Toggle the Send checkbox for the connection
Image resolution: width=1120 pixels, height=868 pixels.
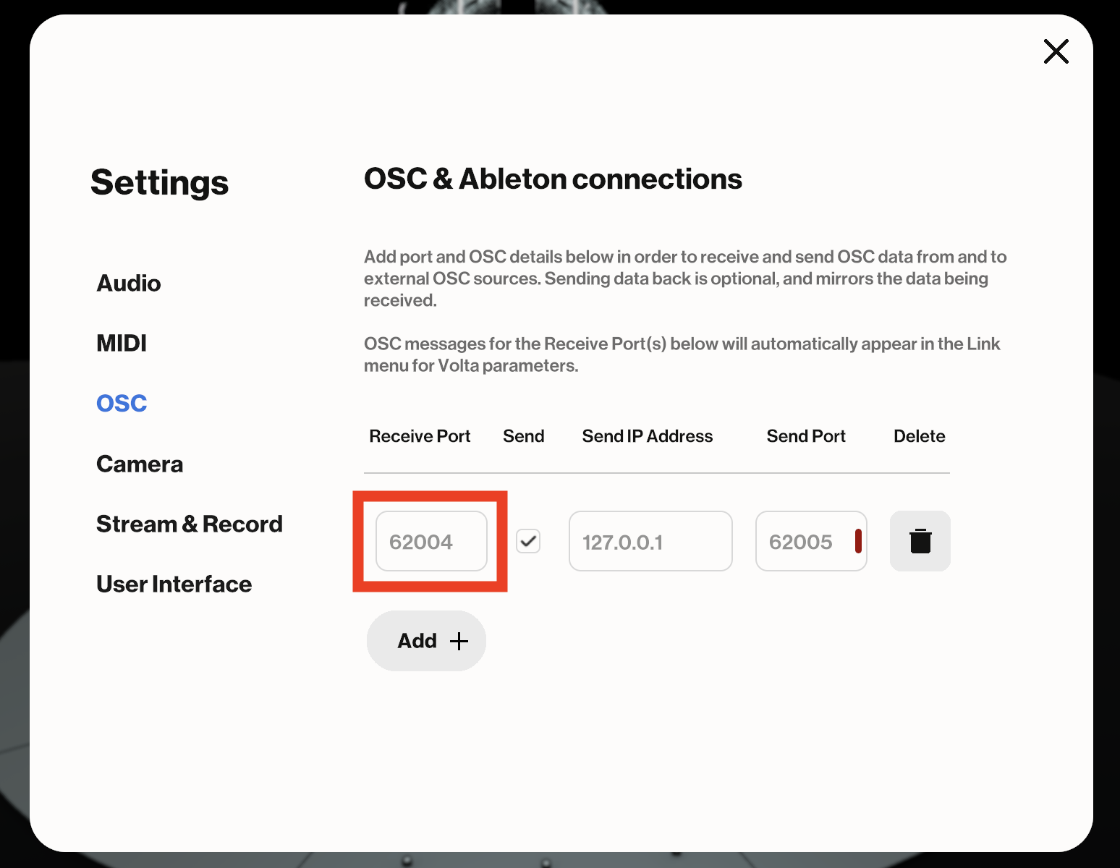[528, 541]
